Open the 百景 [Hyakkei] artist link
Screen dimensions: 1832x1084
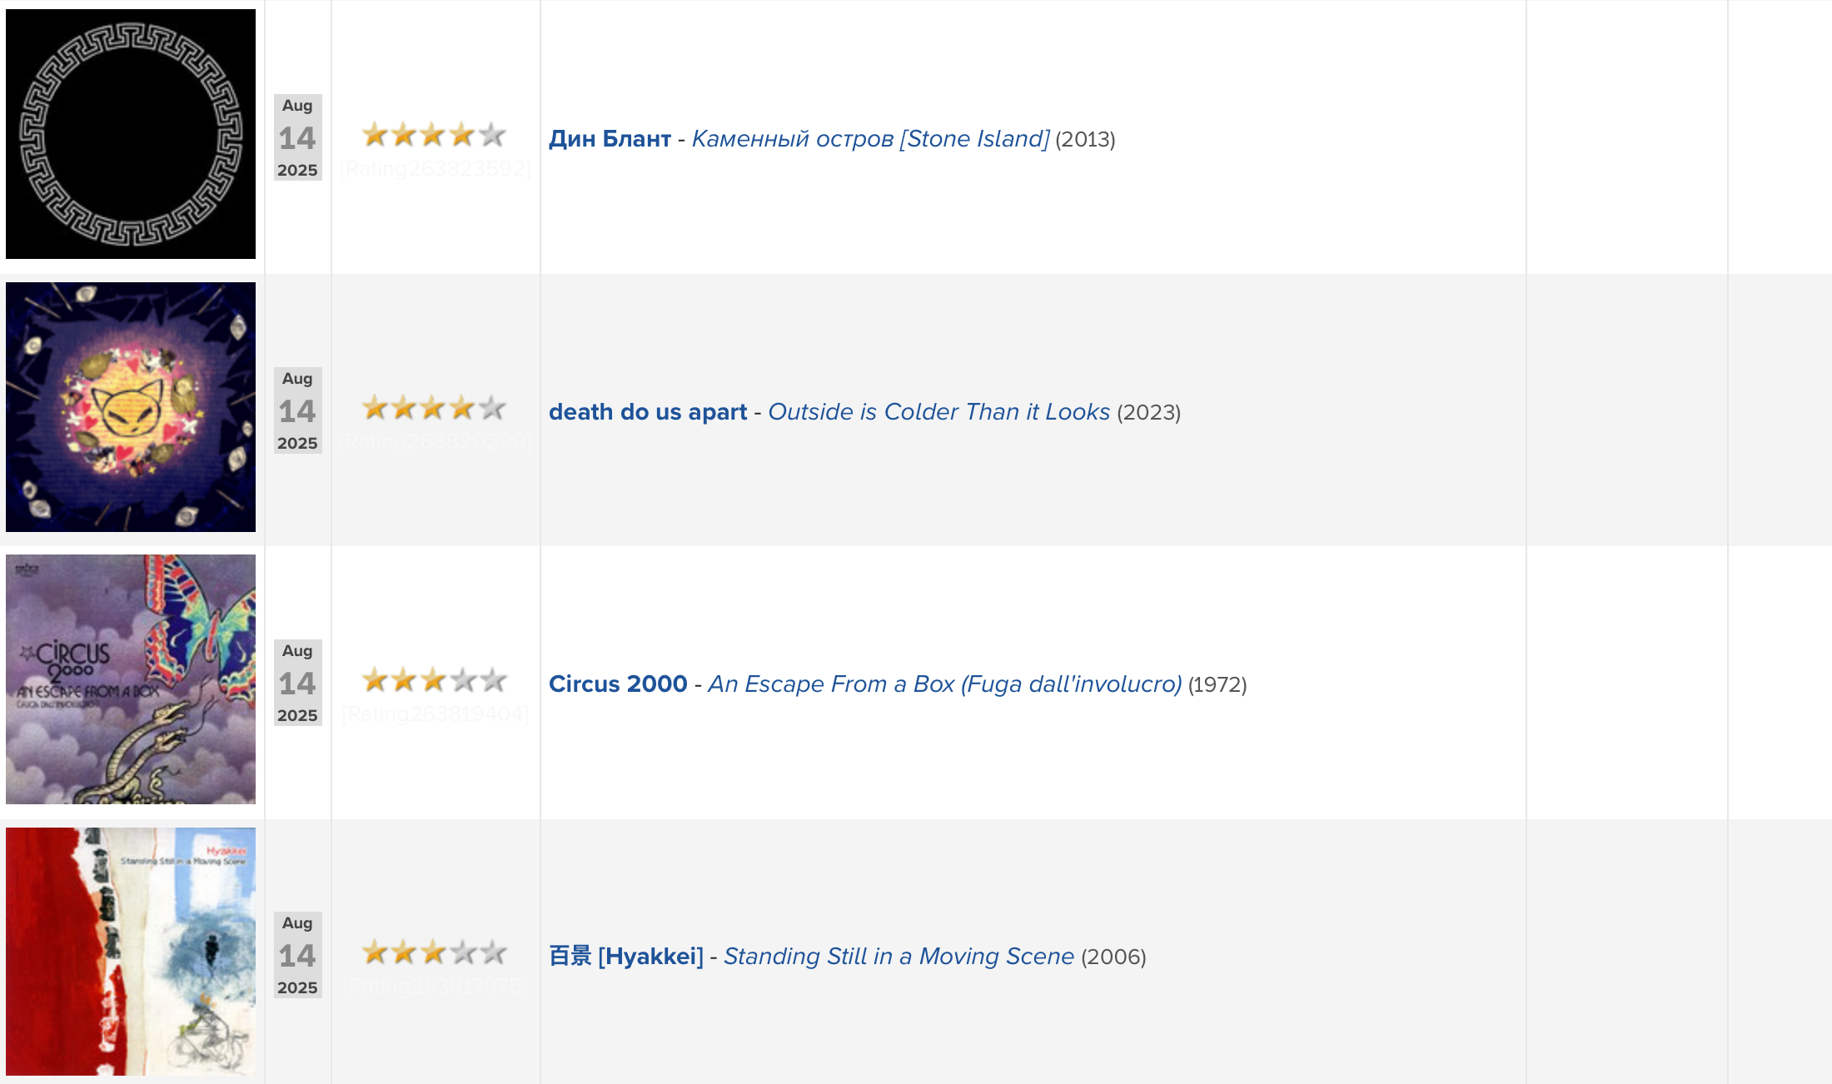pos(626,956)
